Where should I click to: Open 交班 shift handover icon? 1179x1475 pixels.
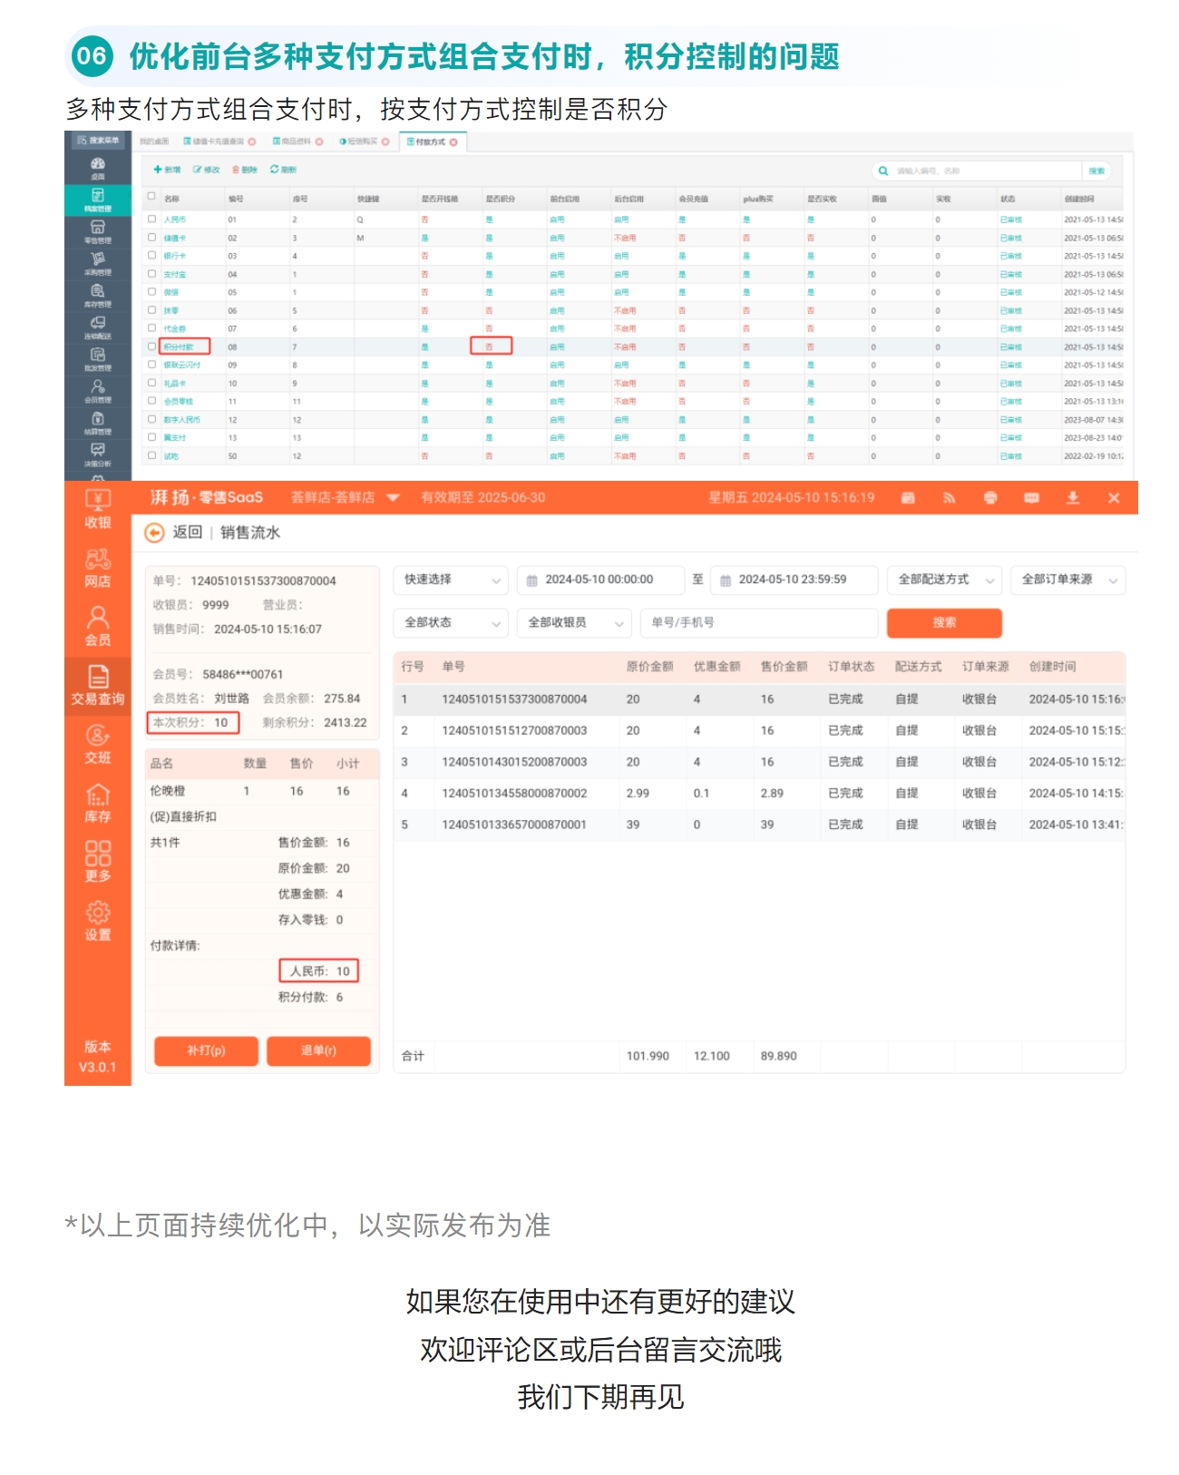click(98, 745)
